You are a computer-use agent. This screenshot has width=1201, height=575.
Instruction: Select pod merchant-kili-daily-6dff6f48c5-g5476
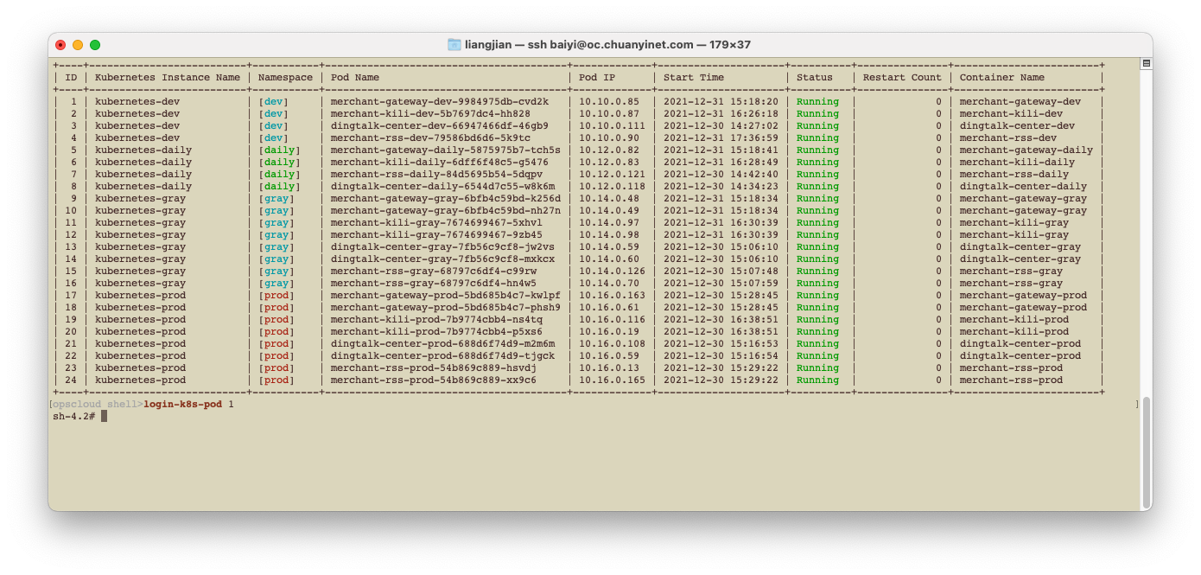coord(440,162)
